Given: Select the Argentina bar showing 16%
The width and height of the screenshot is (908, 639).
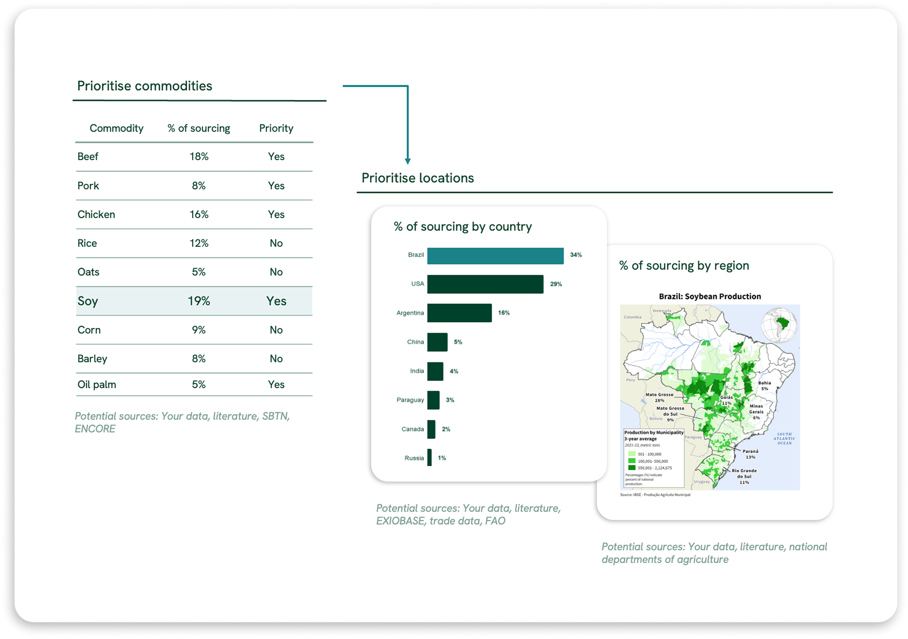Looking at the screenshot, I should click(459, 313).
